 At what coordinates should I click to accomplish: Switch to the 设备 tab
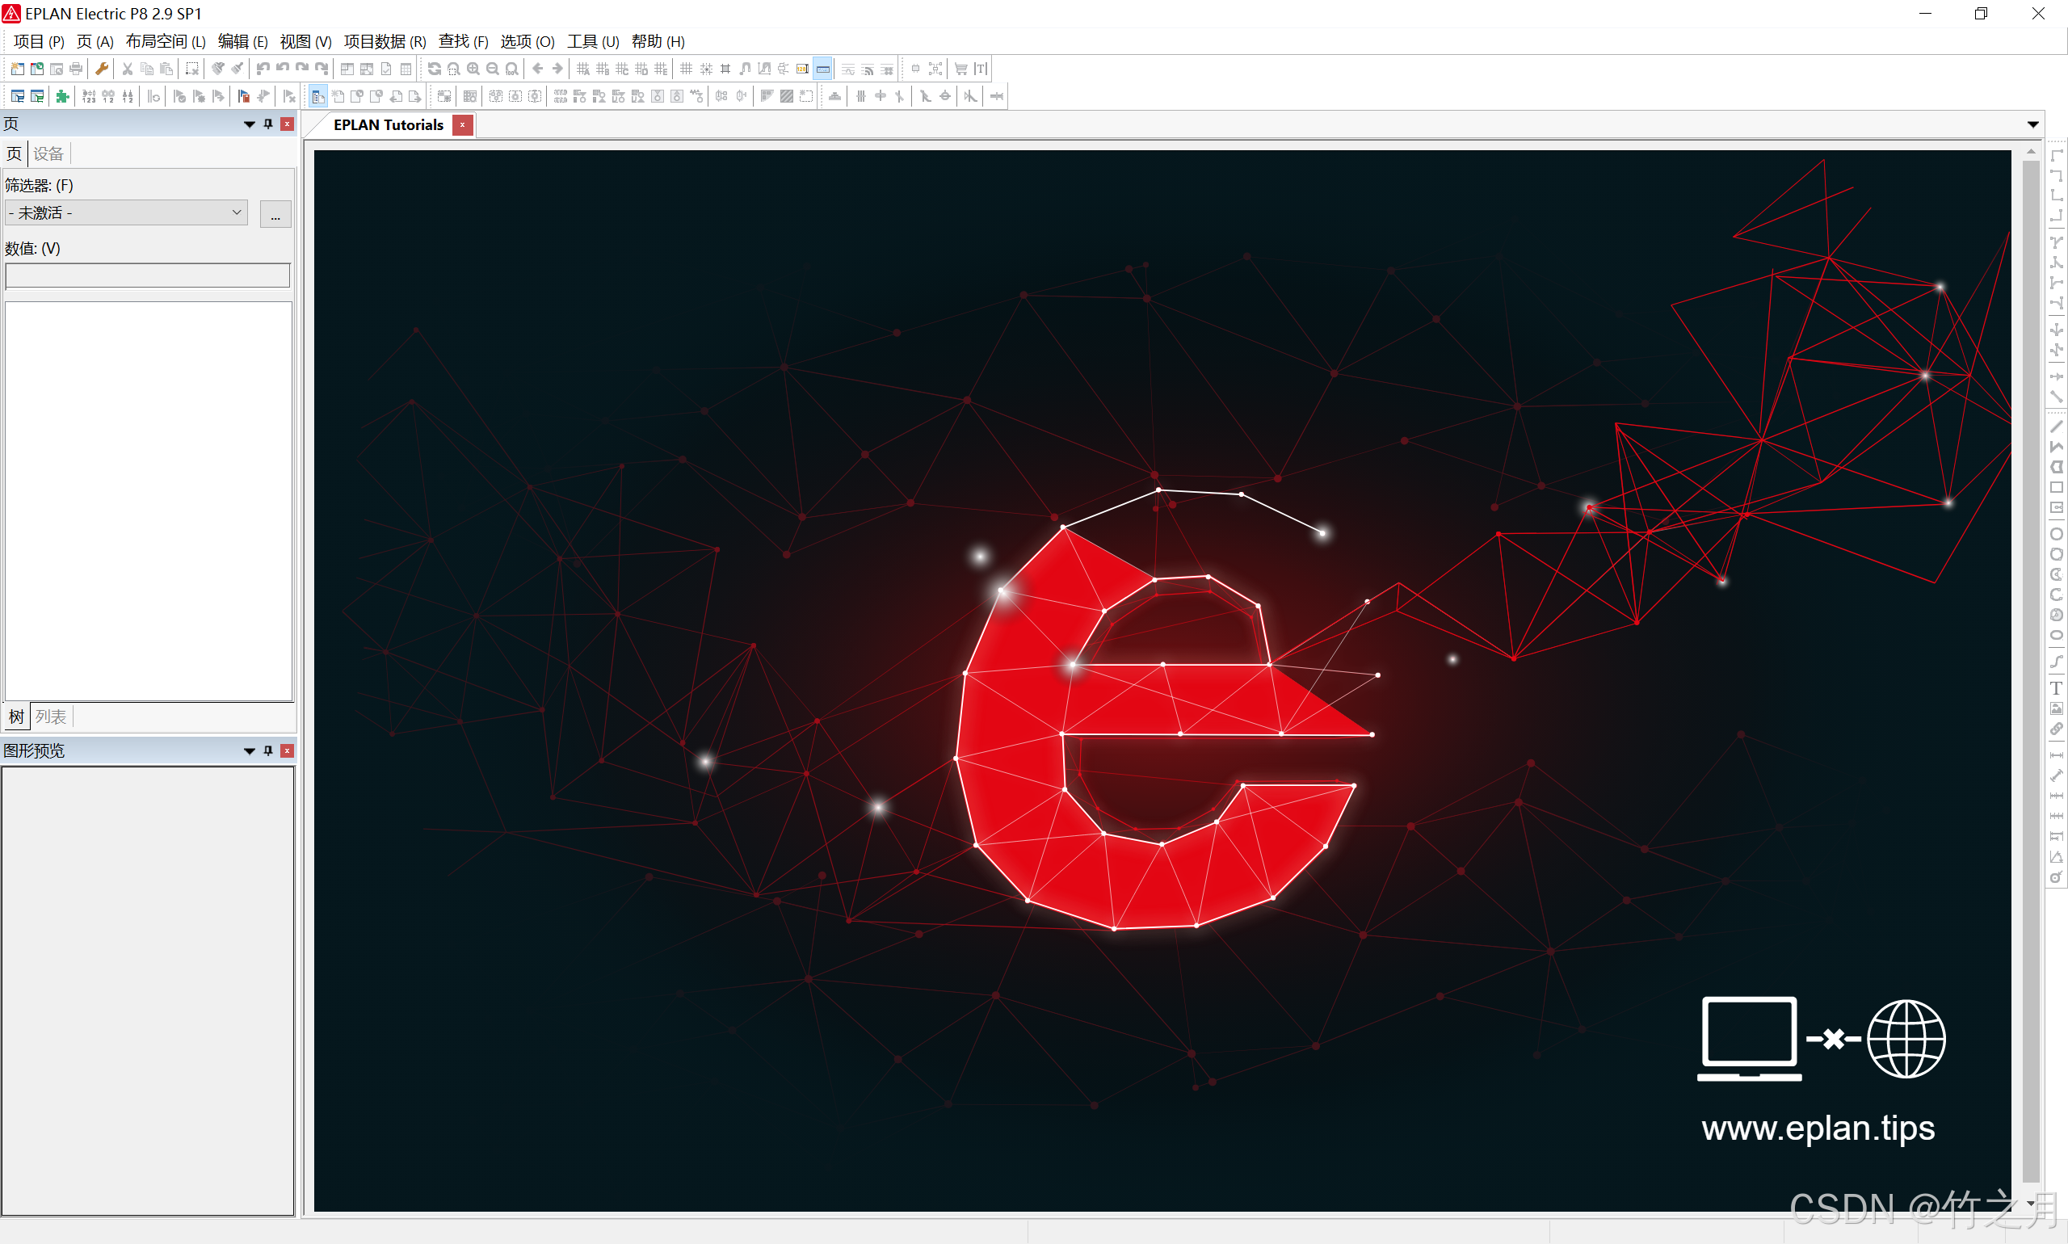(x=48, y=153)
